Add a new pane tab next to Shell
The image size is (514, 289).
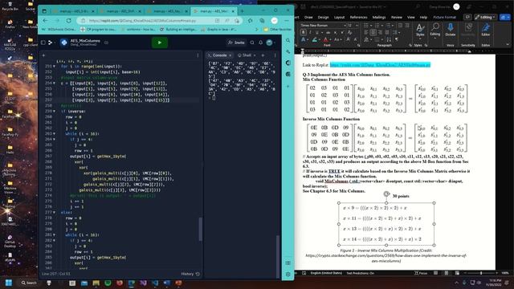coord(263,55)
